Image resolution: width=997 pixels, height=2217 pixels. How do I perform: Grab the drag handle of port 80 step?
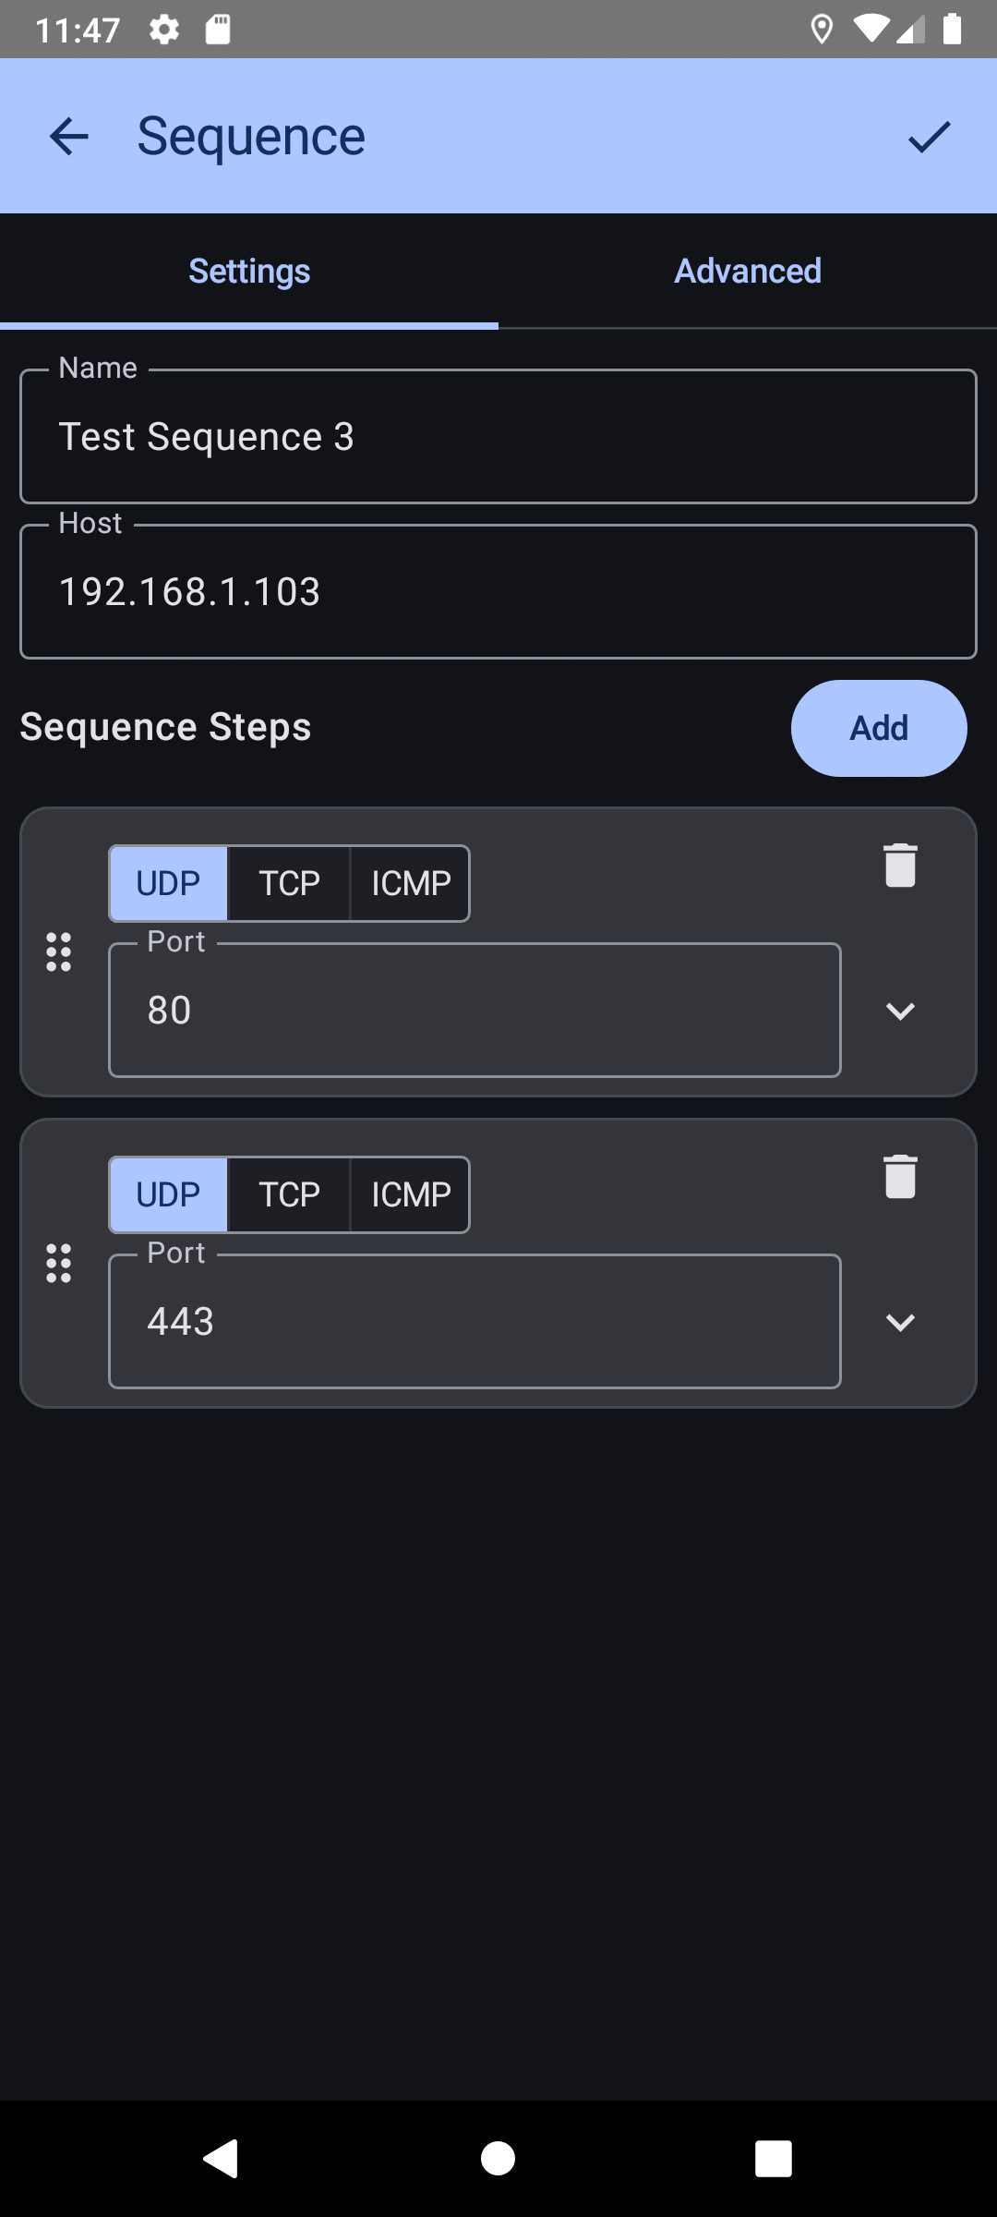[x=59, y=952]
